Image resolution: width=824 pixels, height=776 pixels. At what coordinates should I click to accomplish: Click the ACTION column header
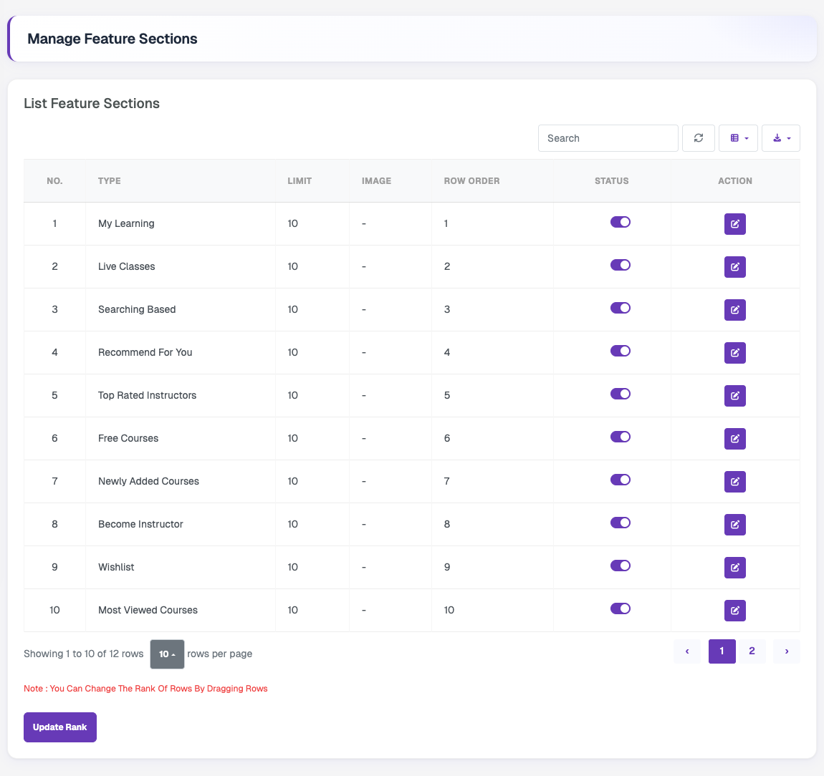click(x=735, y=180)
